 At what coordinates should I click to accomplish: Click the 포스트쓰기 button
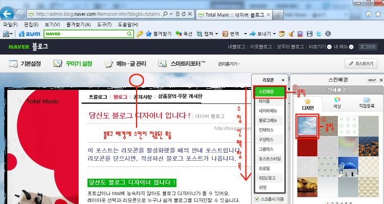[x=361, y=64]
